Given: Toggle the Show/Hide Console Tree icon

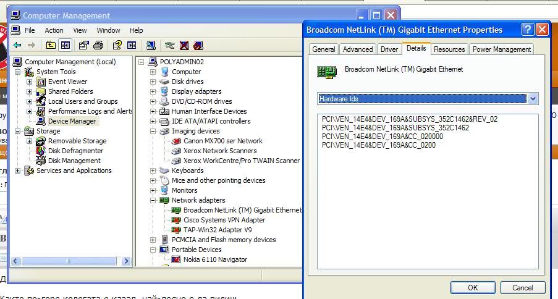Looking at the screenshot, I should tap(66, 45).
